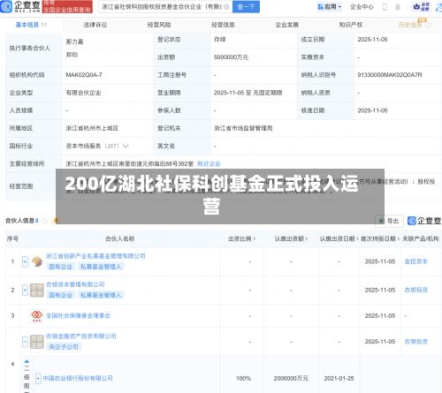Expand the 国标行业 chevron after J67
The width and height of the screenshot is (442, 393).
(126, 146)
